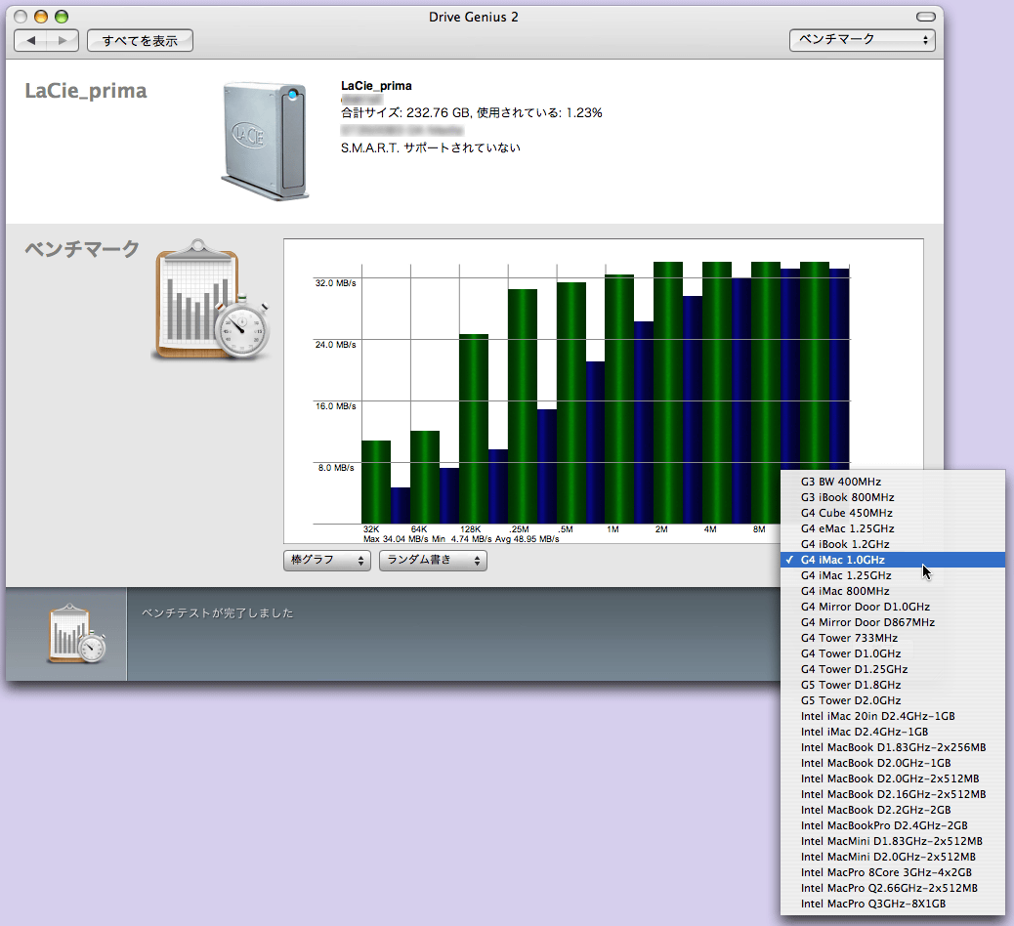This screenshot has height=926, width=1014.
Task: Select G4 Tower D1.25GHz
Action: point(893,669)
